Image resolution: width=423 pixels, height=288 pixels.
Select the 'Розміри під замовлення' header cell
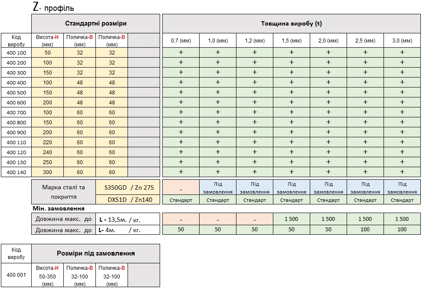(96, 253)
